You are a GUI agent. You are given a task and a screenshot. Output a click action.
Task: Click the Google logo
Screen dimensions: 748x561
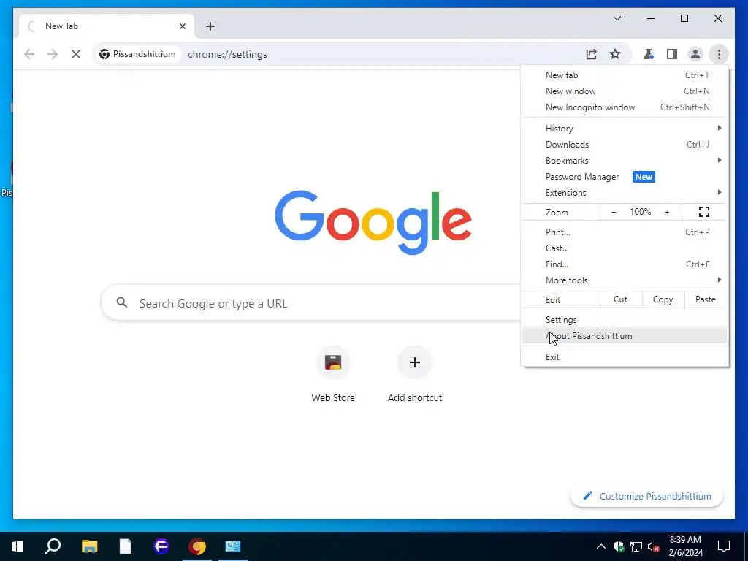(373, 222)
